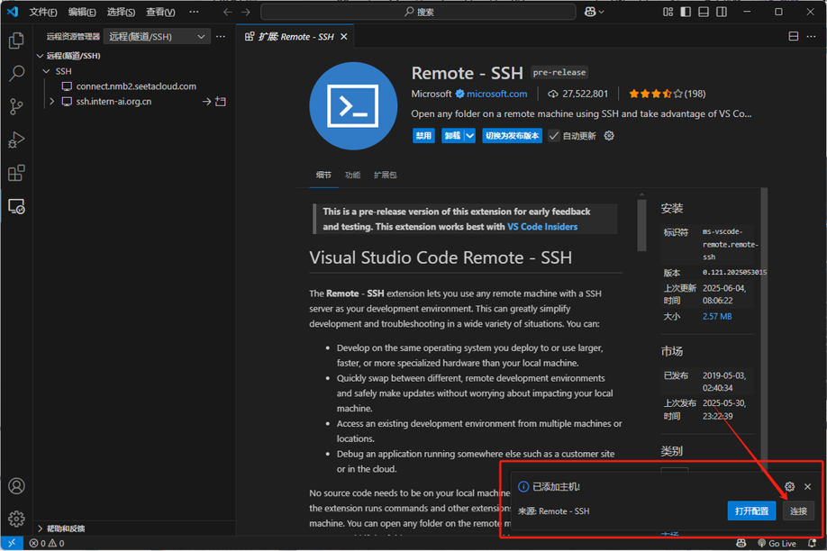Open the Extensions view icon
The image size is (827, 551).
pyautogui.click(x=16, y=173)
